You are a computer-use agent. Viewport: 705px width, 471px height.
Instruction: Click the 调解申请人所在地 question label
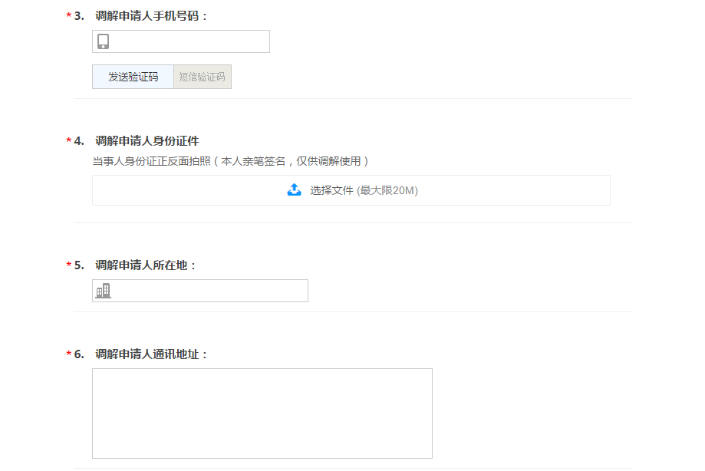click(x=146, y=265)
